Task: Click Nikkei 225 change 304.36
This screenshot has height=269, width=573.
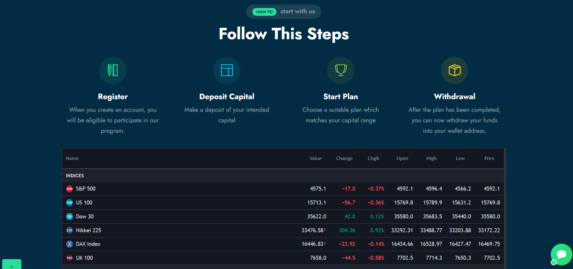Action: click(347, 230)
